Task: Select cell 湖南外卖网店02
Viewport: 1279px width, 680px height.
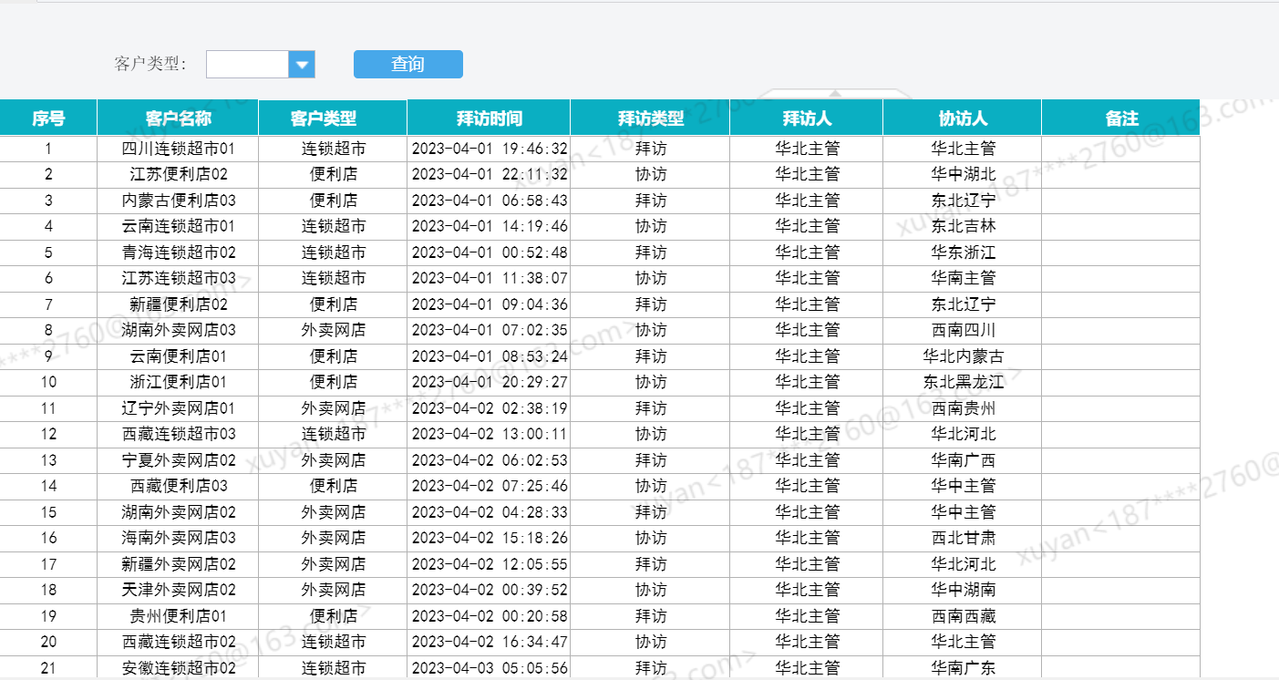Action: pos(178,512)
